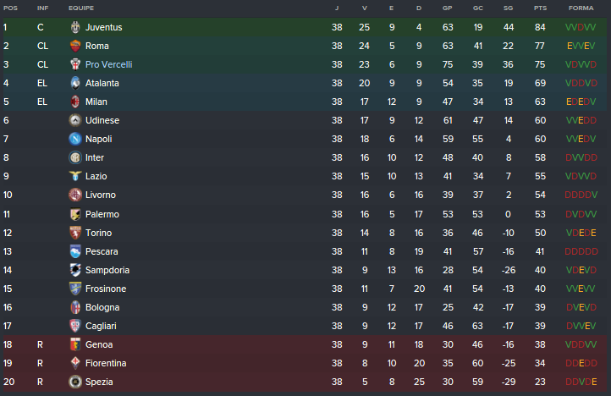
Task: Open the Udinese team page
Action: click(102, 120)
